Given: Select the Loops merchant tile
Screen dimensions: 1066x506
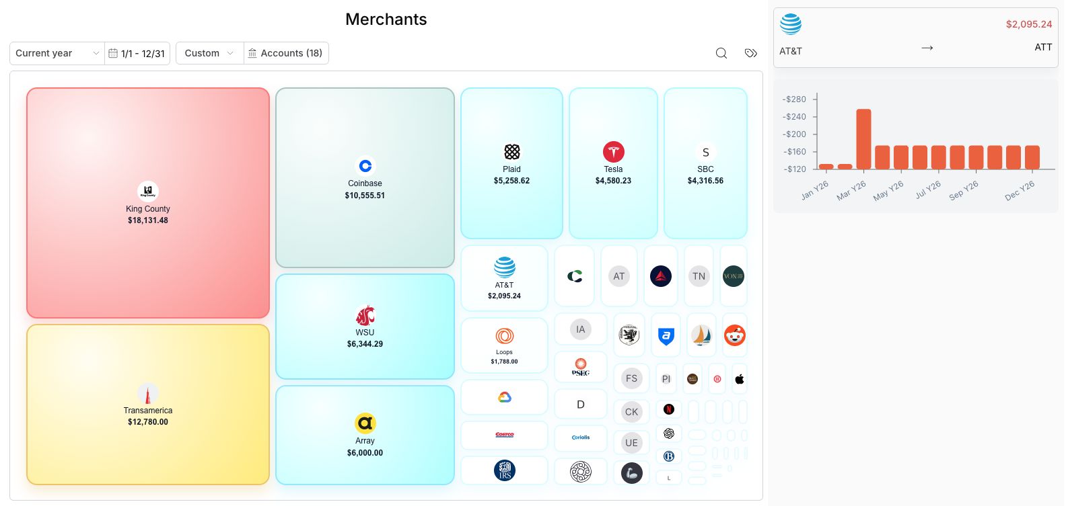Looking at the screenshot, I should pyautogui.click(x=504, y=345).
